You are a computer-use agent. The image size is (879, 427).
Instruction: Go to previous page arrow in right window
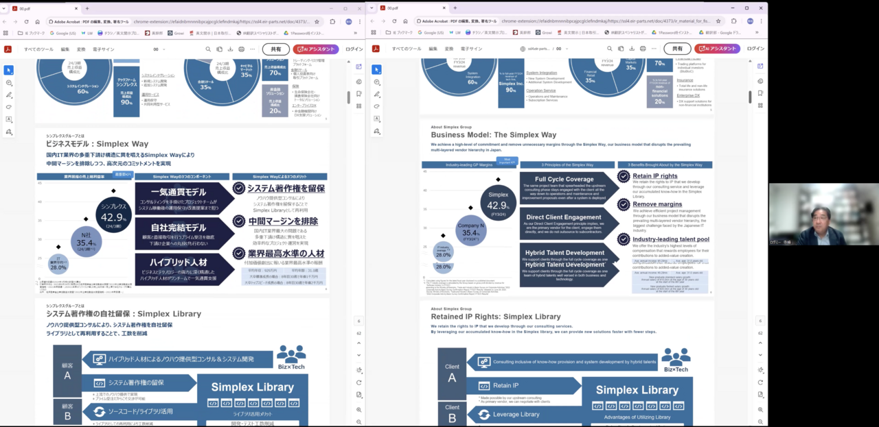coord(761,344)
